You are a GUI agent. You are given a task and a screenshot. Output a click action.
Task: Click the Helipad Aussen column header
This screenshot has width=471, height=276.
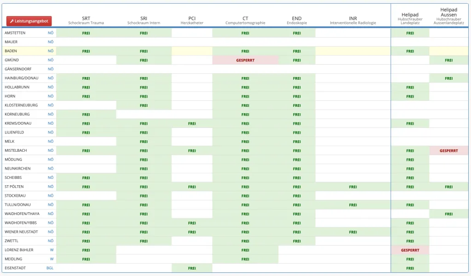[448, 16]
